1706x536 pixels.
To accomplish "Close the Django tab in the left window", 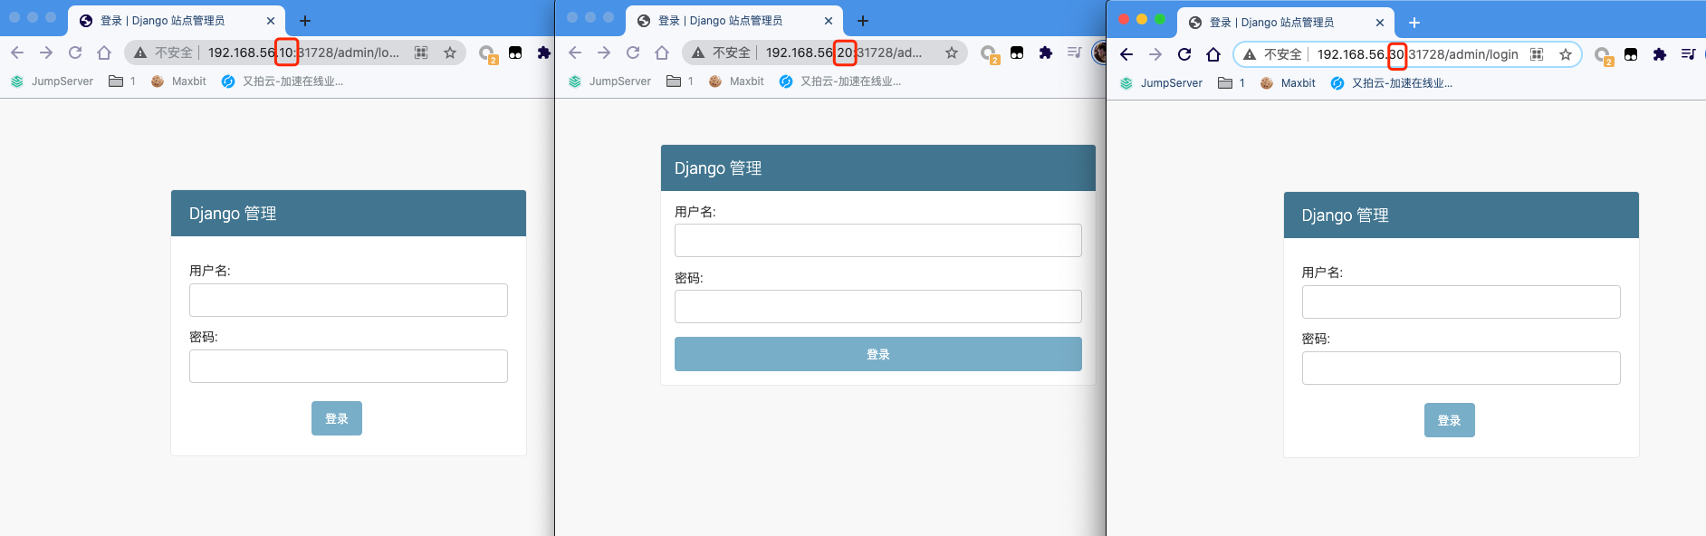I will (271, 21).
